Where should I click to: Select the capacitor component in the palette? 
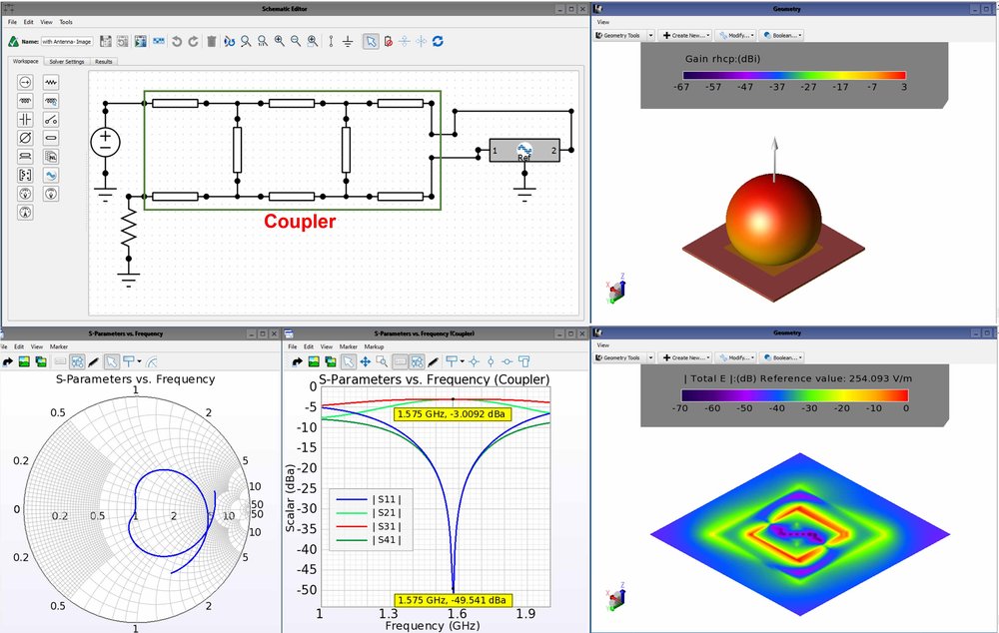click(x=25, y=119)
